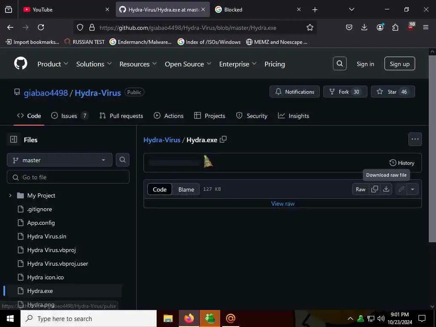
Task: Select the Code view toggle
Action: tap(160, 189)
